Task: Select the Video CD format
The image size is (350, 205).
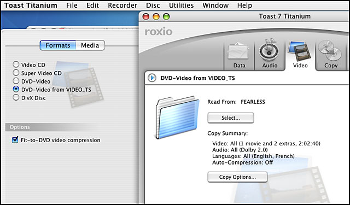Action: (x=16, y=65)
